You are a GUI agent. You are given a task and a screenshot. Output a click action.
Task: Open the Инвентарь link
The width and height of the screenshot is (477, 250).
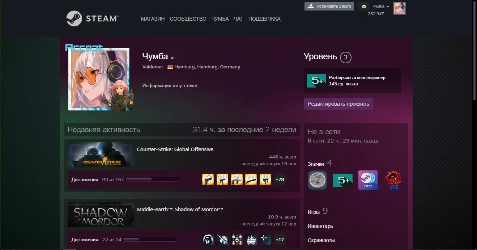(320, 226)
